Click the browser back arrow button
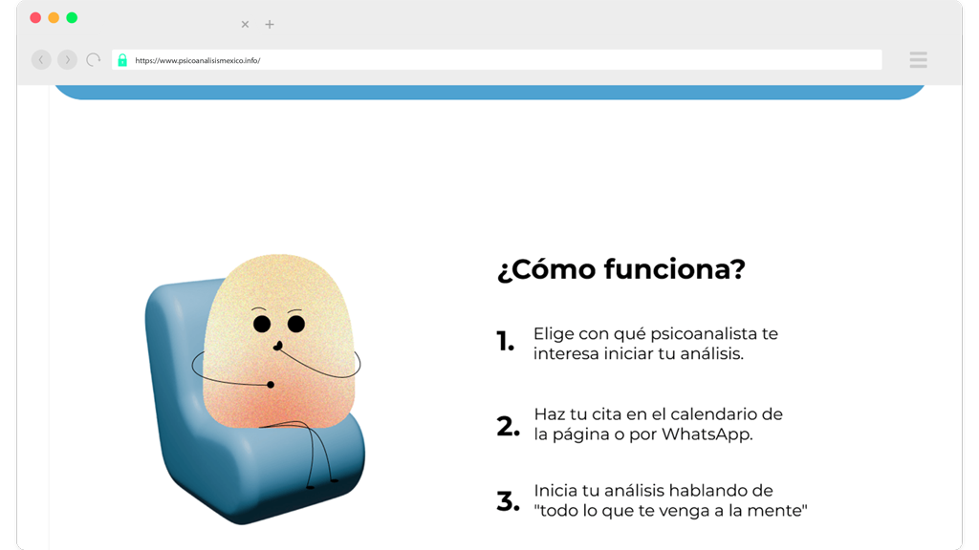The height and width of the screenshot is (550, 979). tap(41, 60)
